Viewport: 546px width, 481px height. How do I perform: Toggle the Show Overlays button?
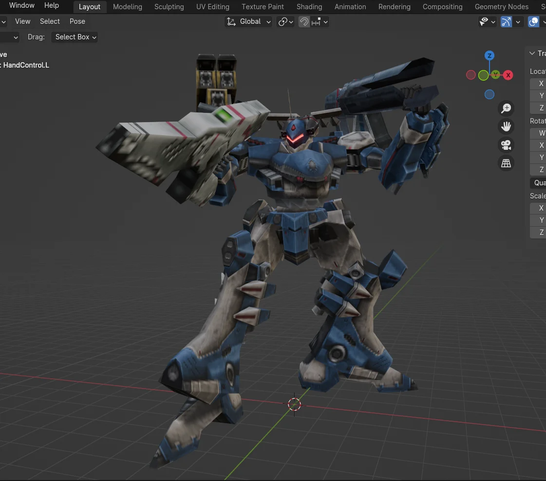(x=534, y=21)
